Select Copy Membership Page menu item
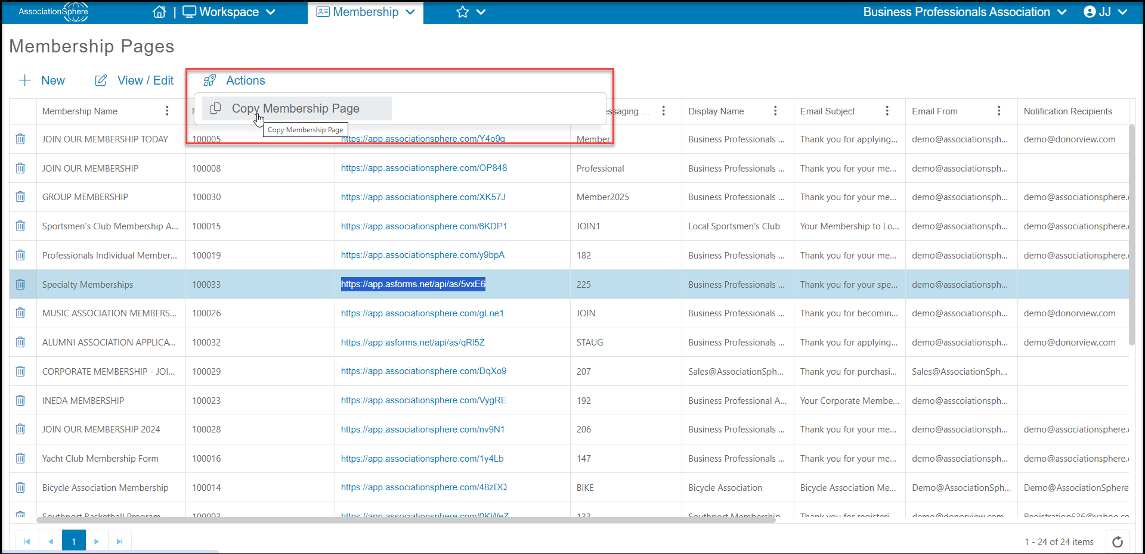 (296, 108)
